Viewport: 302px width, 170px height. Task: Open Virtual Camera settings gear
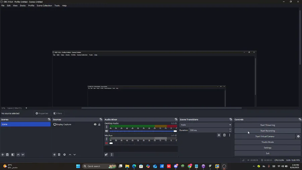298,136
